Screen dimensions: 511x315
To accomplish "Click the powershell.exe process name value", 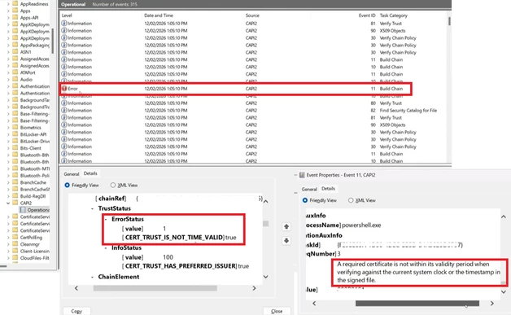I will 361,225.
